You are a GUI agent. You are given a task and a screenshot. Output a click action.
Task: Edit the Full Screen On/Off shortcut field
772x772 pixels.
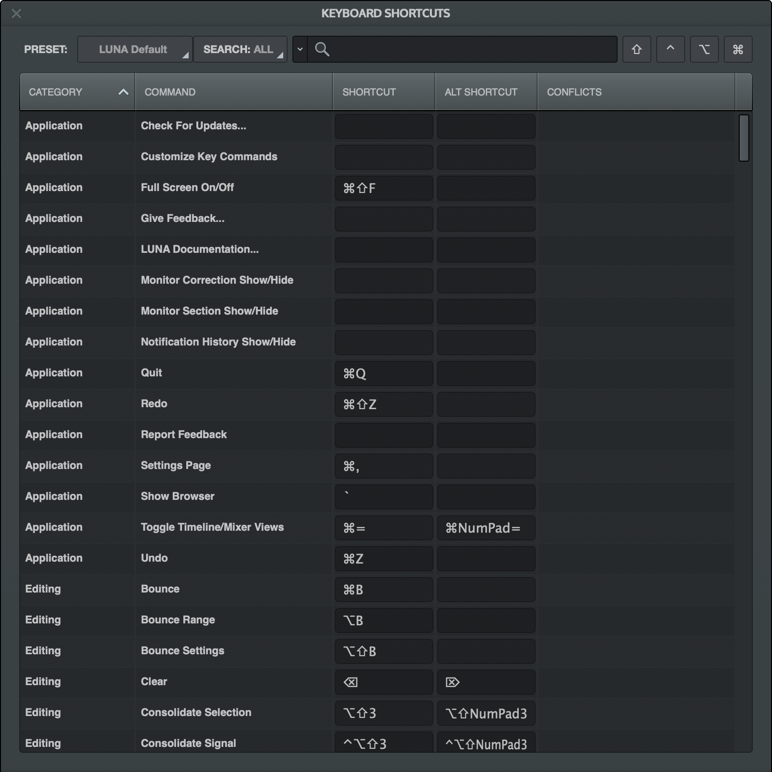384,188
